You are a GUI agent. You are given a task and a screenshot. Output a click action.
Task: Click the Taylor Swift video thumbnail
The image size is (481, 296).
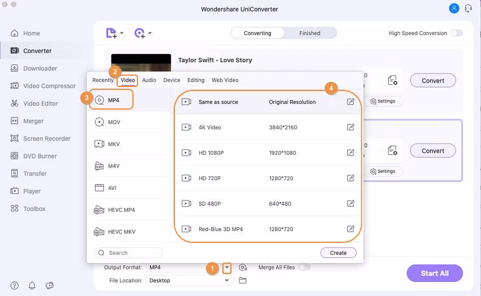(141, 63)
